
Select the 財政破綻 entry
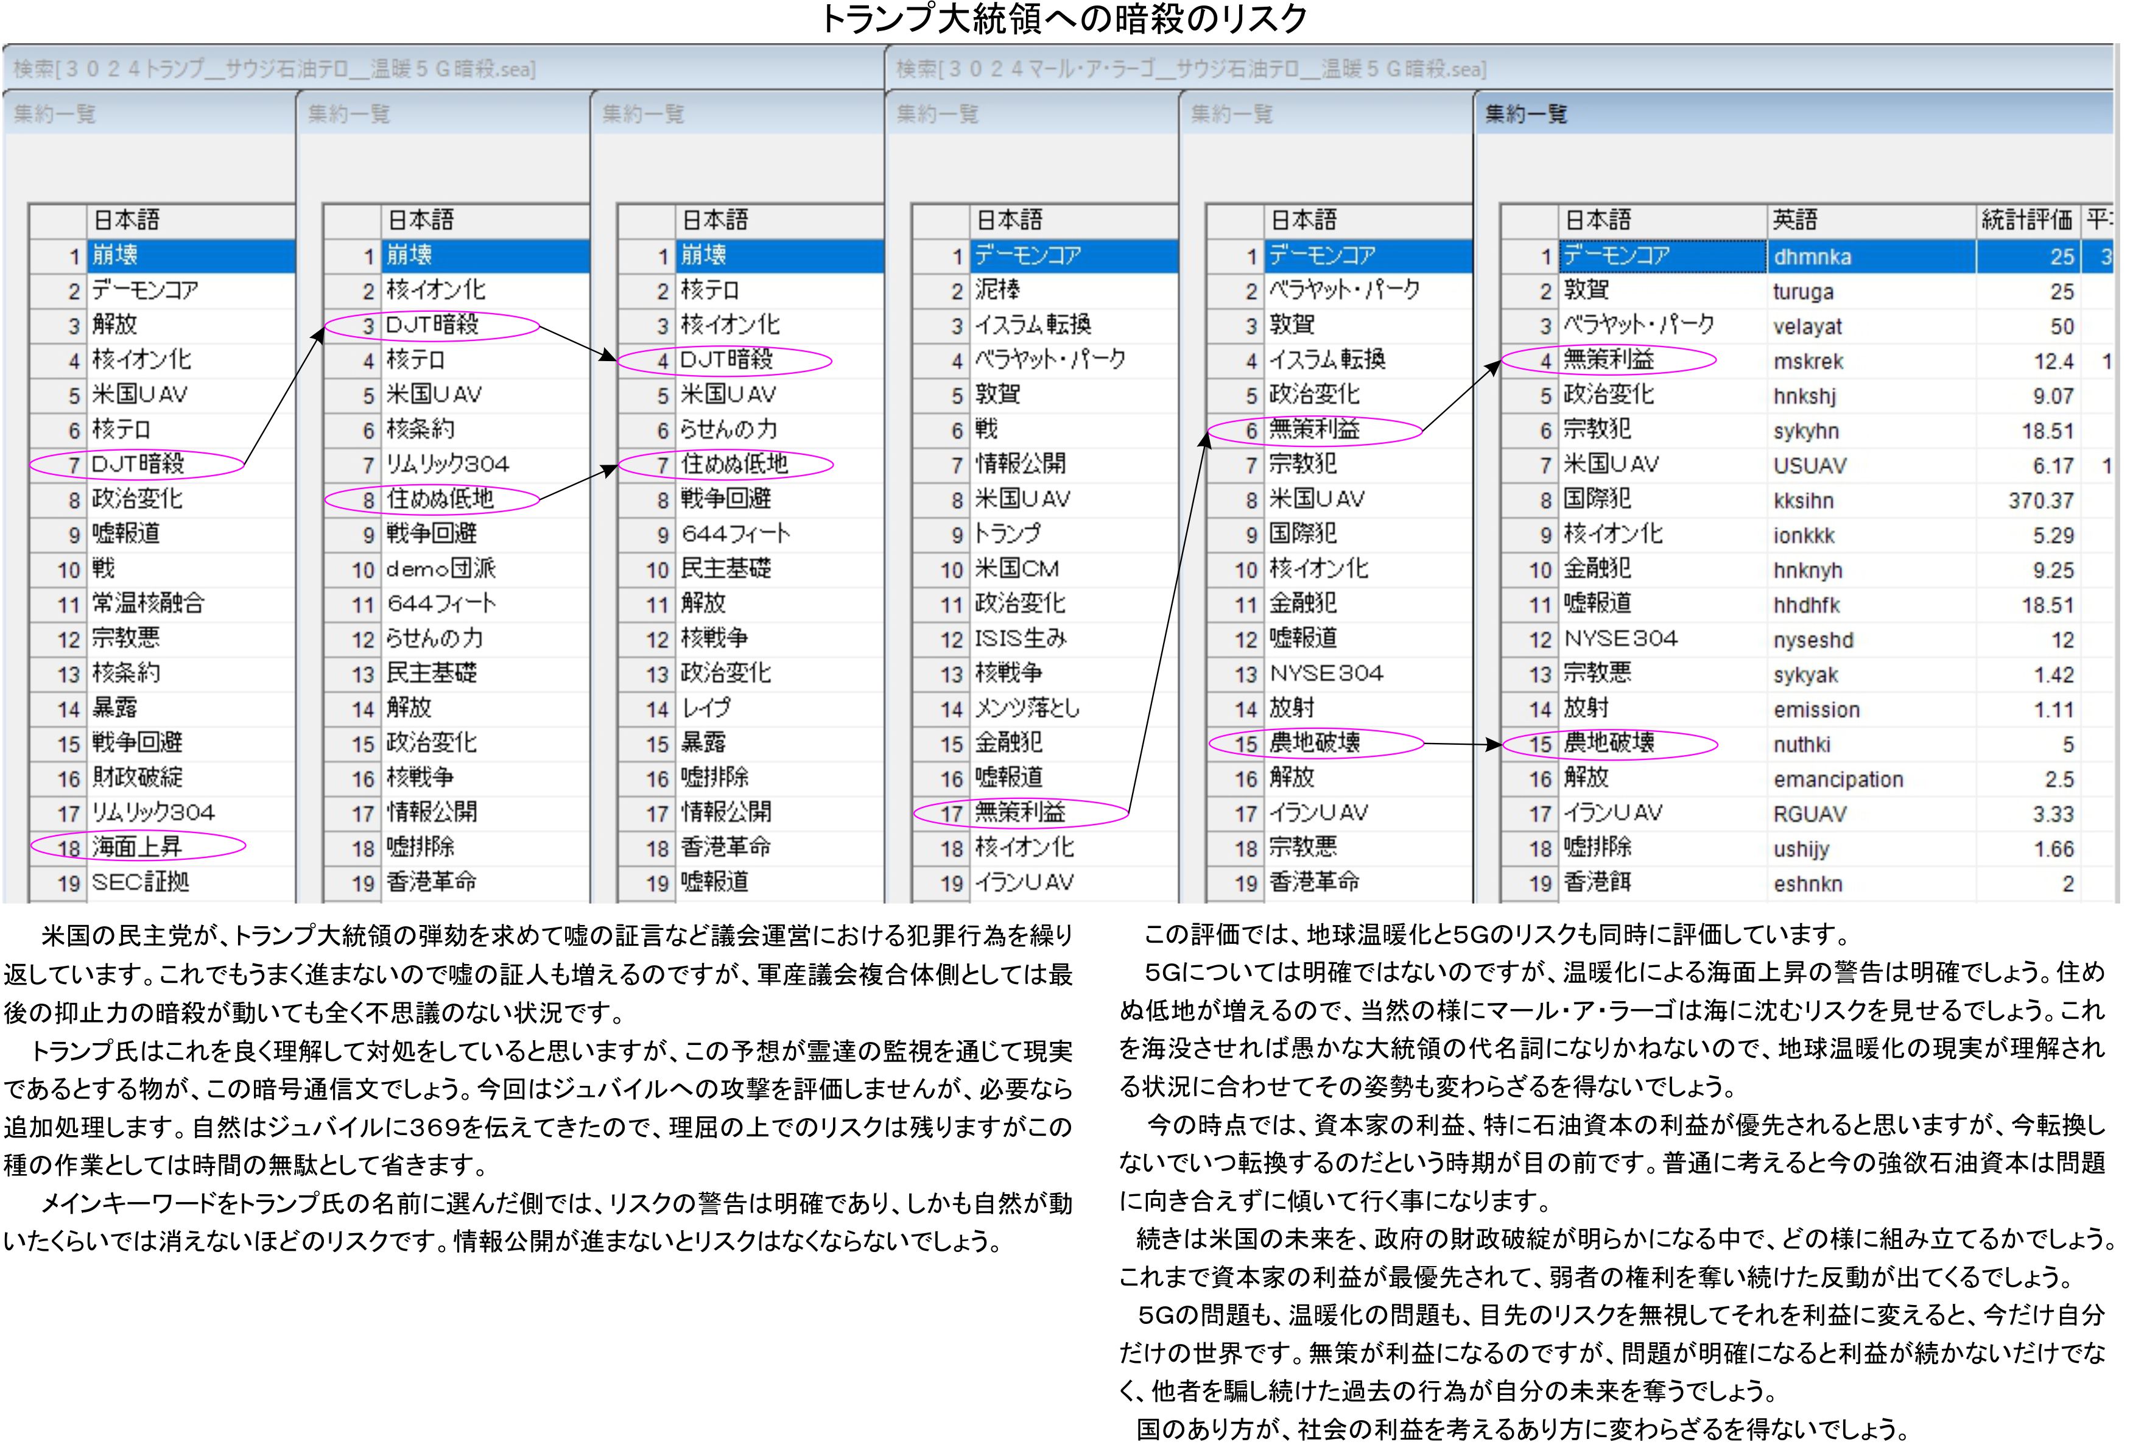pos(138,778)
